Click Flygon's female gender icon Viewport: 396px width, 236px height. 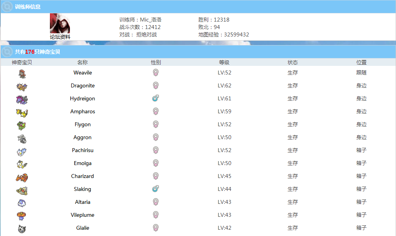[156, 124]
